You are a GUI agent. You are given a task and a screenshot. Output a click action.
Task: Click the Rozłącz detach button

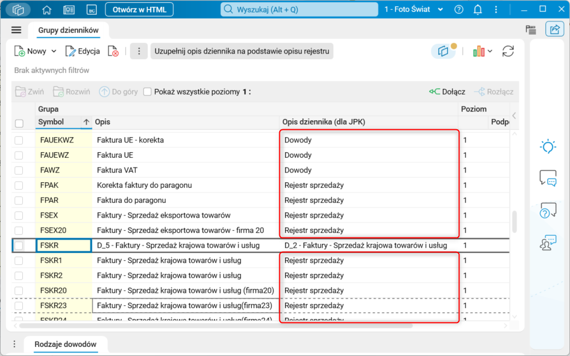(x=494, y=92)
